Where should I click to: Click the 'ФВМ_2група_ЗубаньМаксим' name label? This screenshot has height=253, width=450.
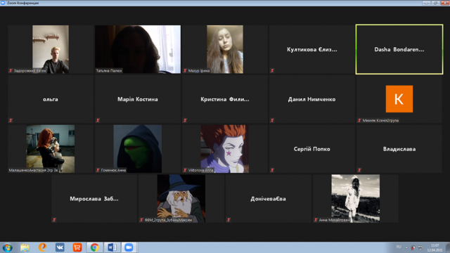[168, 220]
